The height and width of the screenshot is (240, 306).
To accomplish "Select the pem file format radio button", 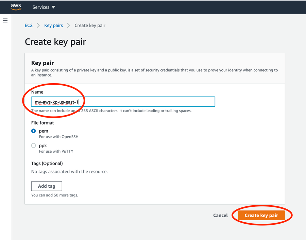I will click(34, 131).
